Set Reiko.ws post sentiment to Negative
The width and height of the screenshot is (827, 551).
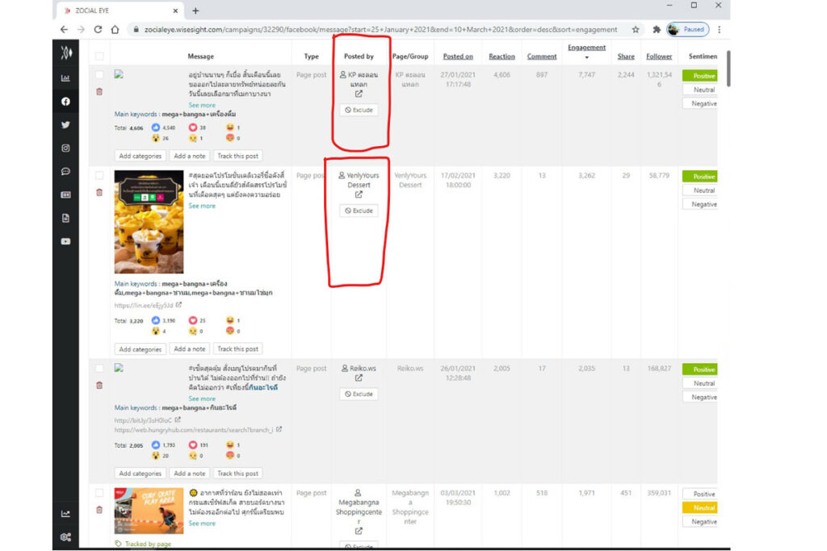(700, 397)
